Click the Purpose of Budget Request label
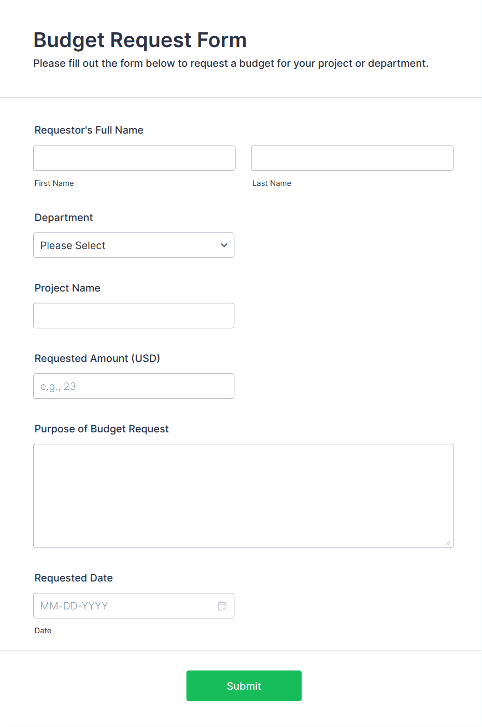The width and height of the screenshot is (482, 727). 102,429
